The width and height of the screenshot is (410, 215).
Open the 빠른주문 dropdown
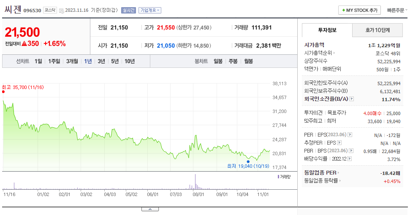[397, 10]
